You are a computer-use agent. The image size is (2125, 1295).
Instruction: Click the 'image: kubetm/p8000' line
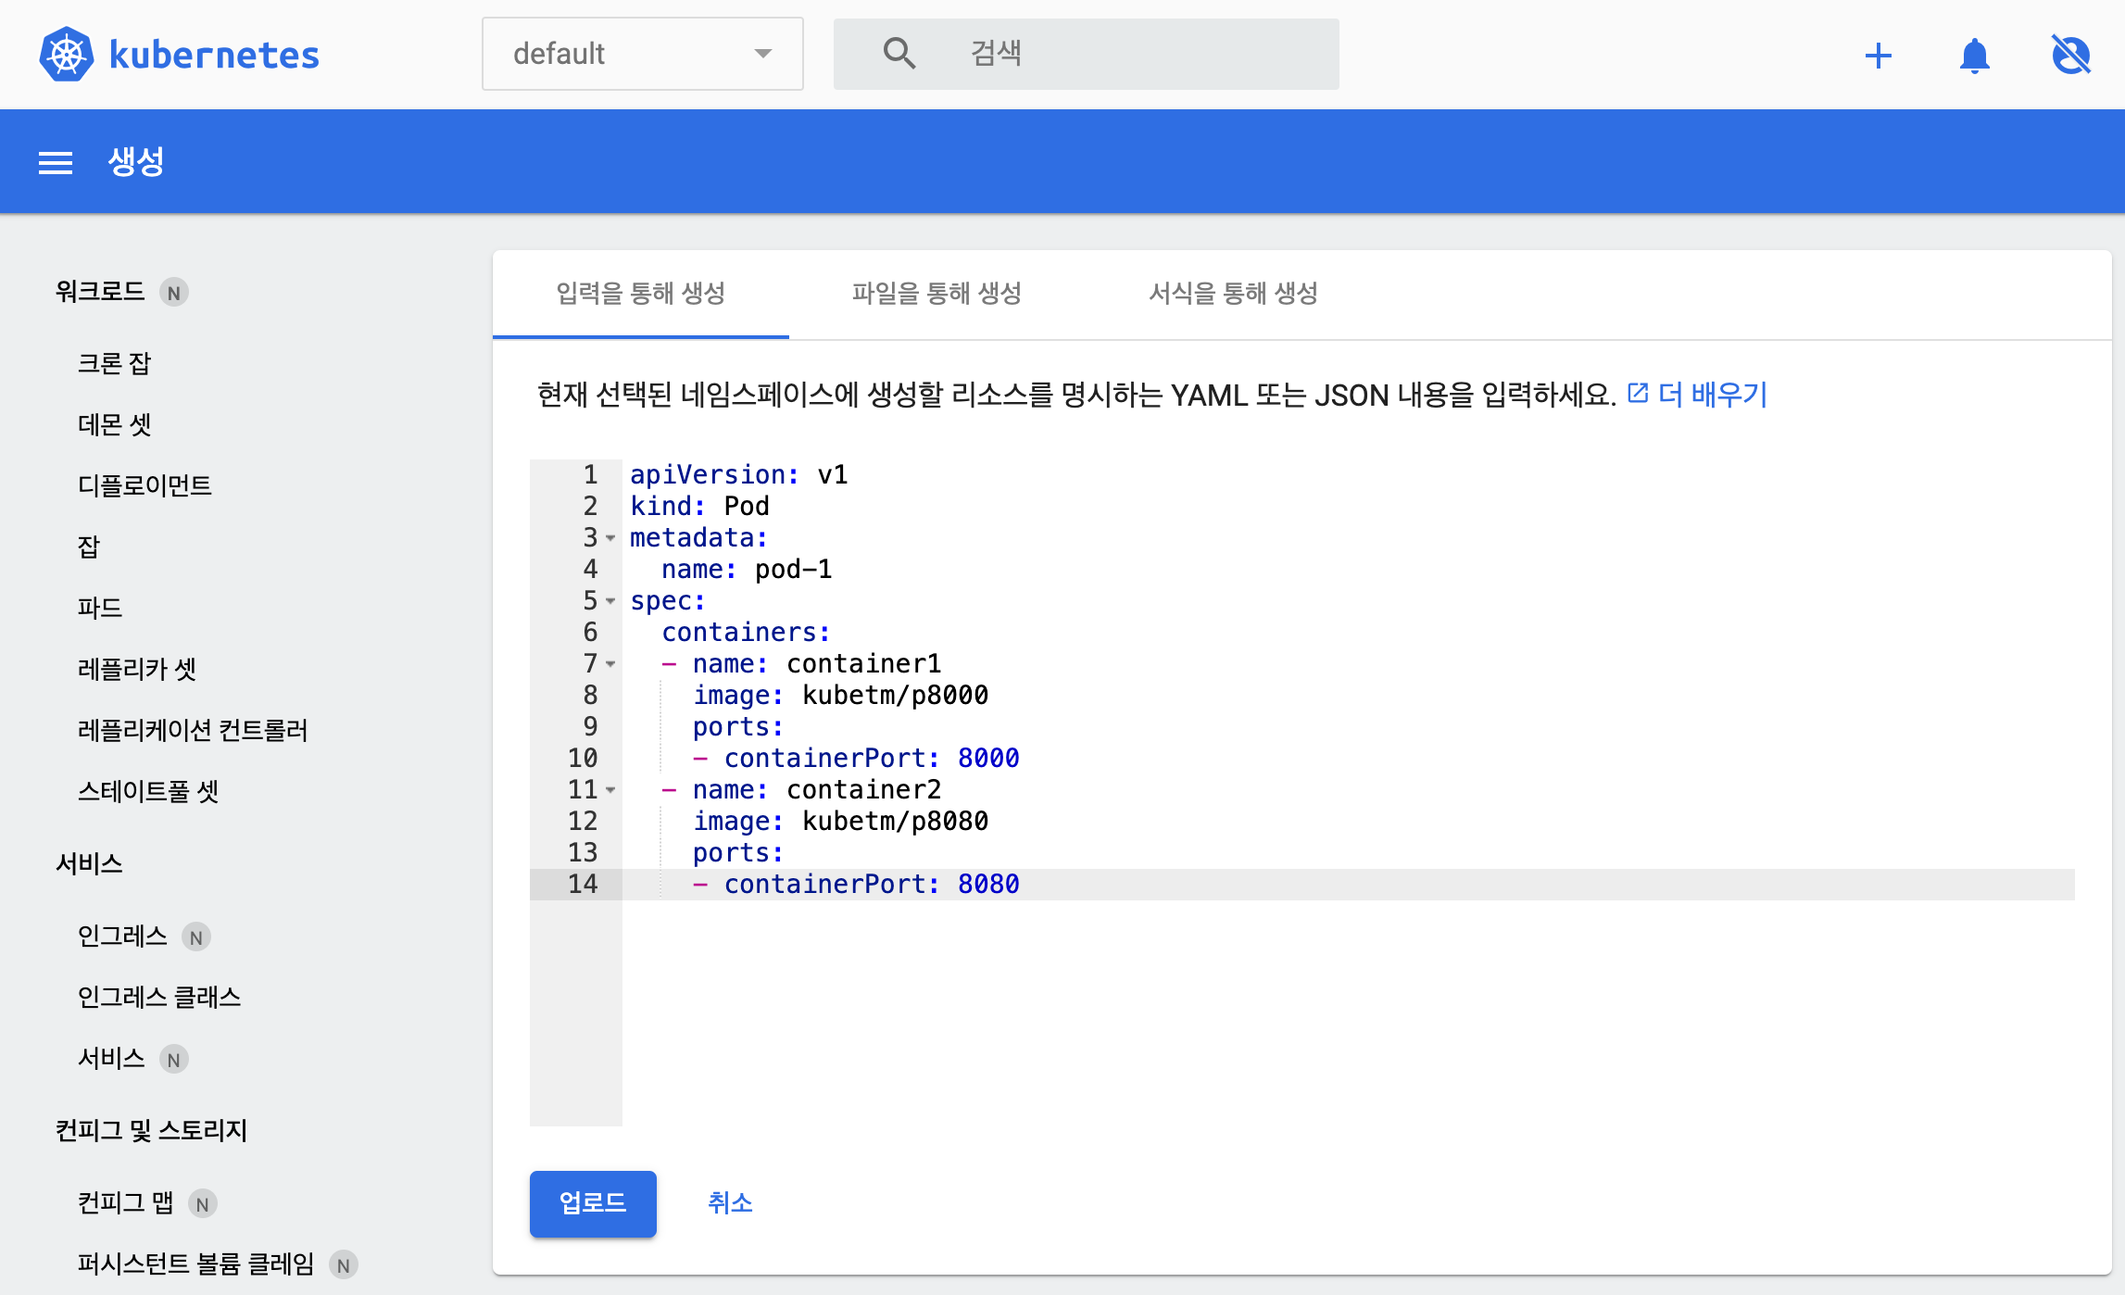(x=840, y=696)
